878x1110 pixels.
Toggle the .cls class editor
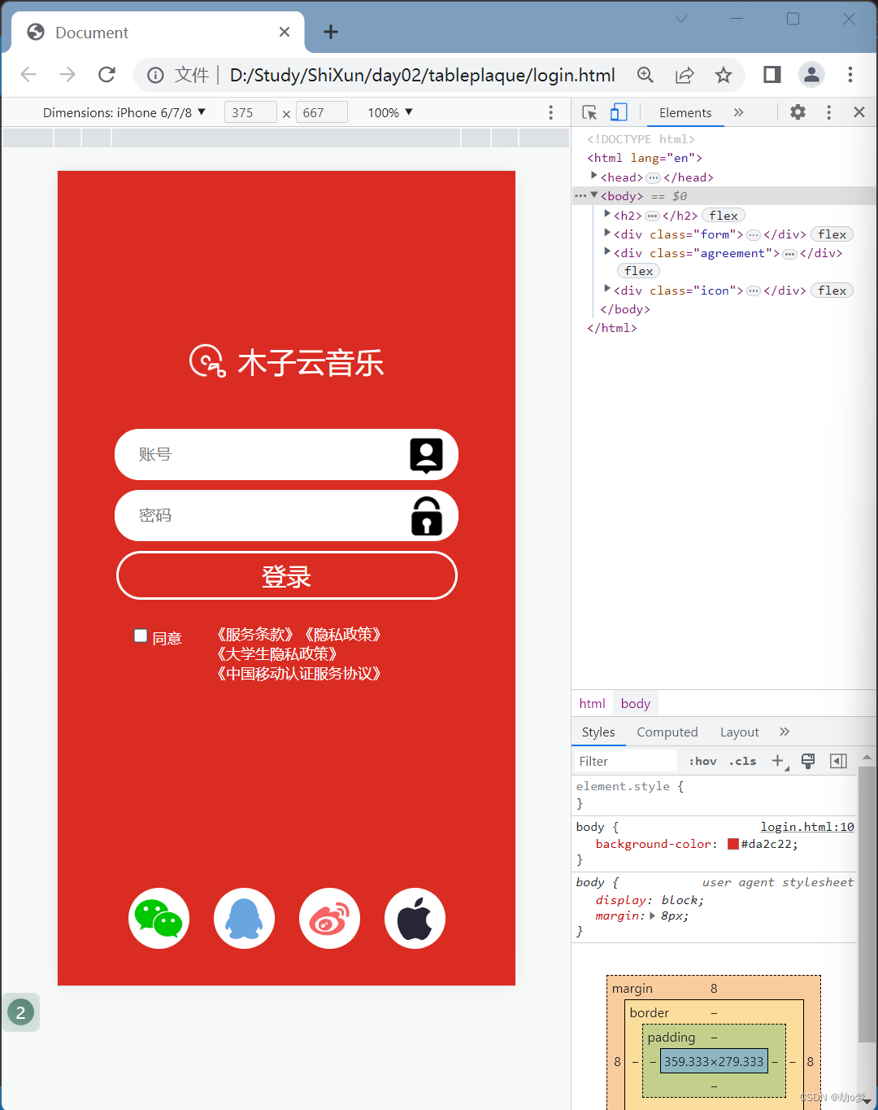pyautogui.click(x=742, y=761)
